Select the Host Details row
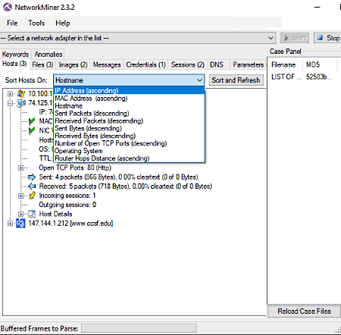341x335 pixels. point(55,214)
